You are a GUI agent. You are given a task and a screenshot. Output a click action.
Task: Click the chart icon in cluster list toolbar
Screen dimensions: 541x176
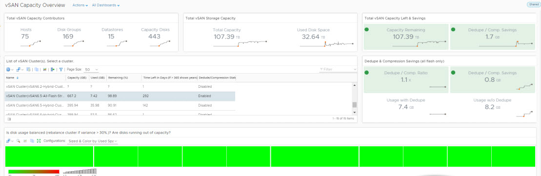45,69
